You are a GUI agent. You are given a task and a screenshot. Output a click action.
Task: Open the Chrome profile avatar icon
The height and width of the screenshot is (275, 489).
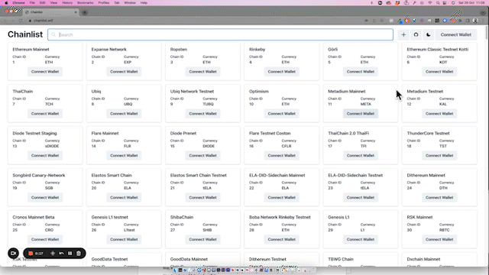[475, 21]
